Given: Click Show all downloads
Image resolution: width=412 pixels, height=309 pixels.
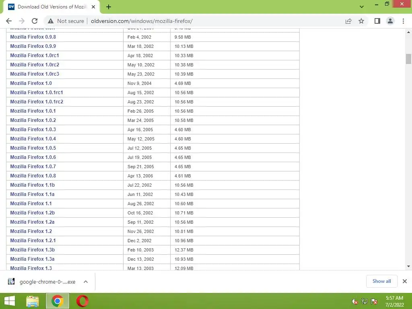Looking at the screenshot, I should click(x=381, y=281).
